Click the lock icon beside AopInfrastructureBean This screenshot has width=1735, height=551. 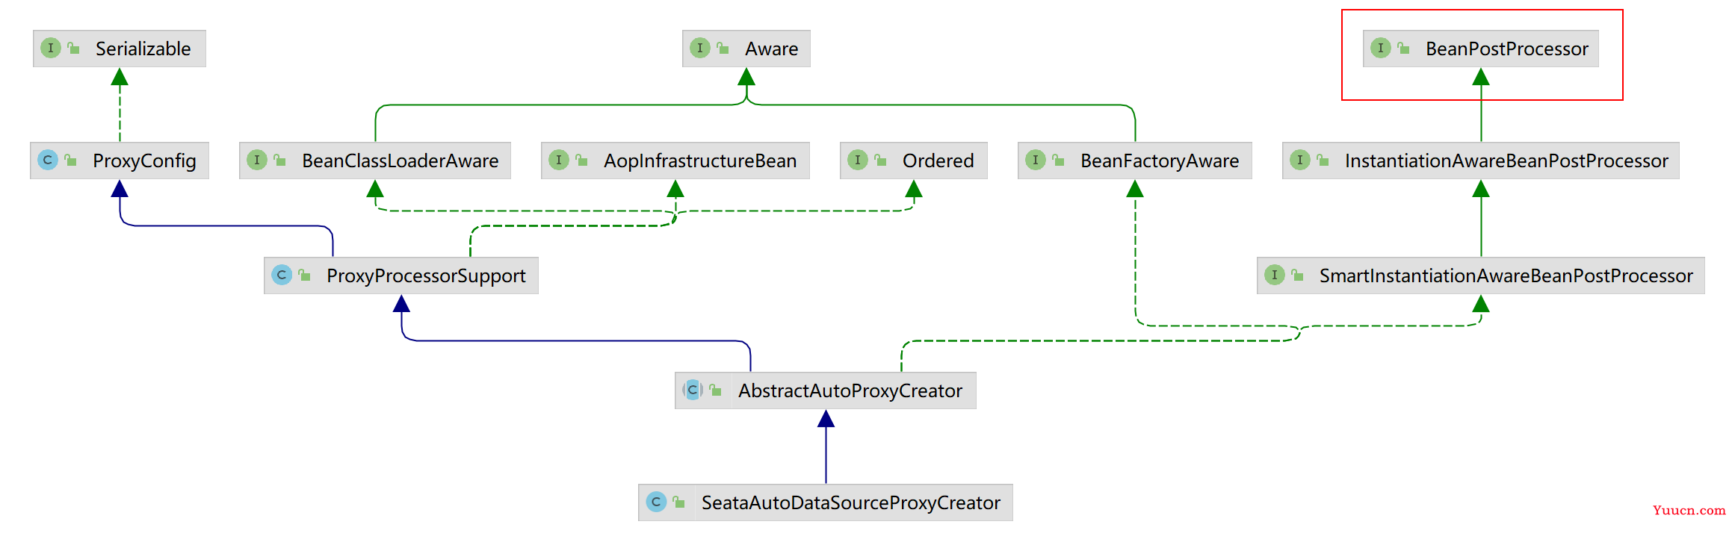tap(581, 161)
